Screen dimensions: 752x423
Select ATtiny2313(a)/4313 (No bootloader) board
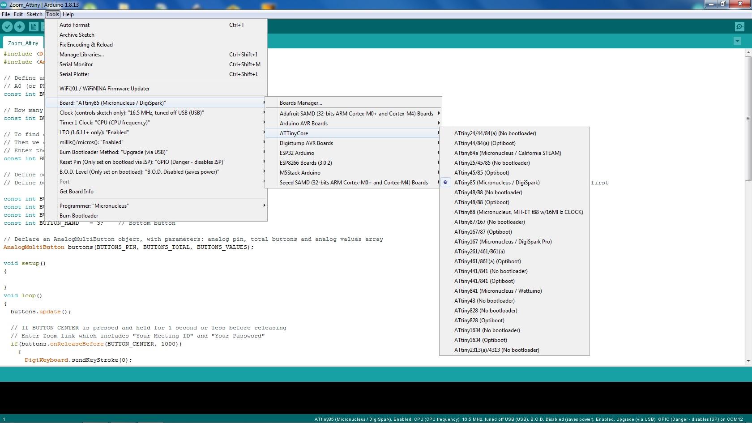514,350
